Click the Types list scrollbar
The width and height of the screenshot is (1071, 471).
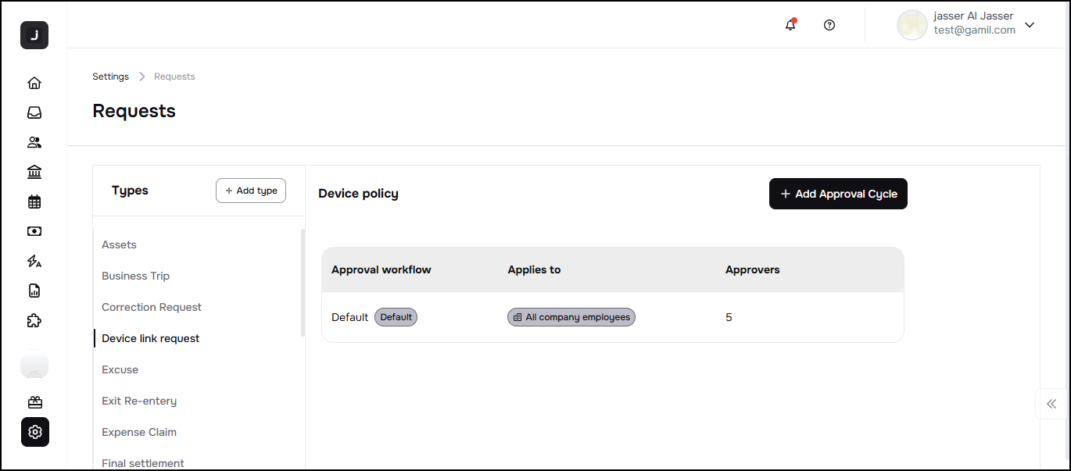click(303, 282)
